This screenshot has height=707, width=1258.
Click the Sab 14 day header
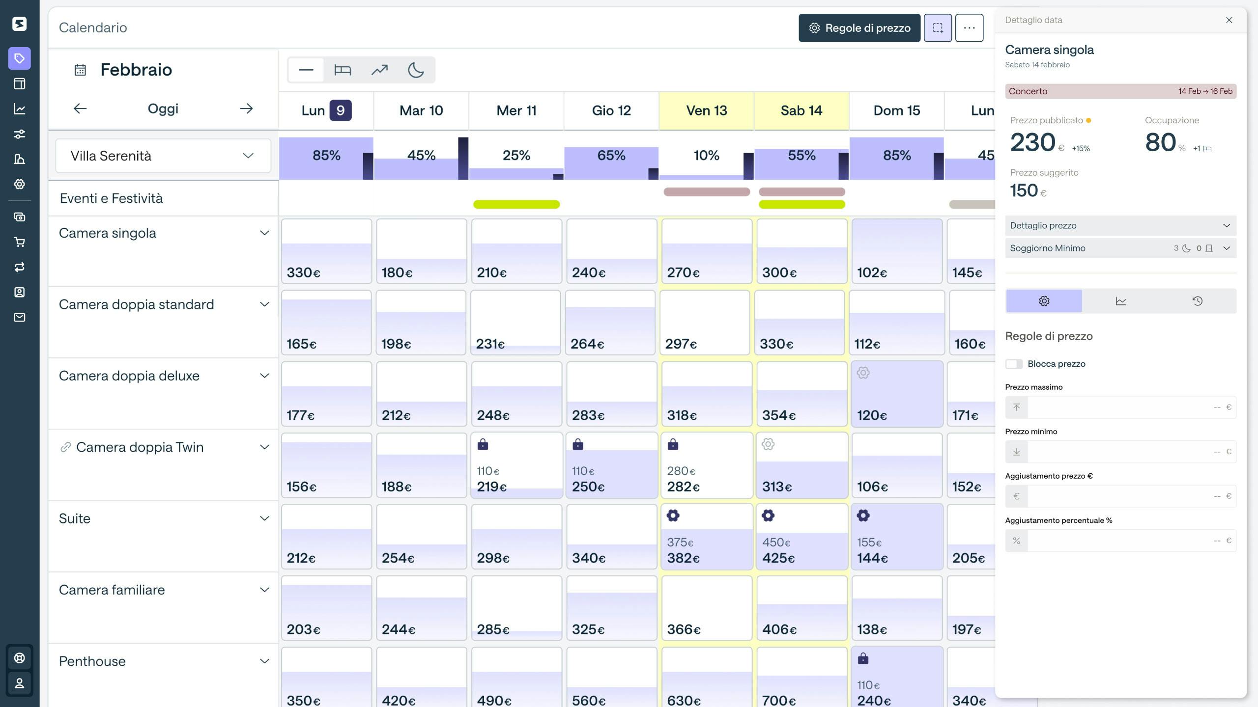801,110
